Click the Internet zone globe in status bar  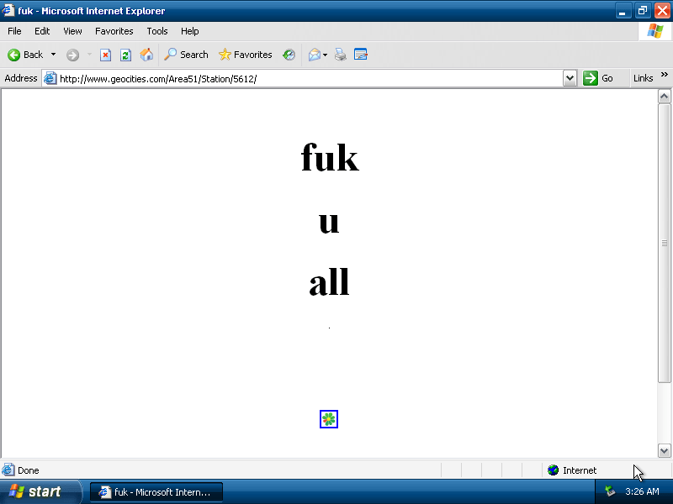pos(553,470)
